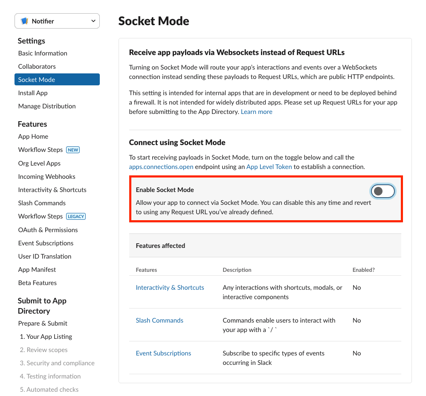Select App Manifest in the sidebar
Image resolution: width=426 pixels, height=396 pixels.
tap(37, 270)
